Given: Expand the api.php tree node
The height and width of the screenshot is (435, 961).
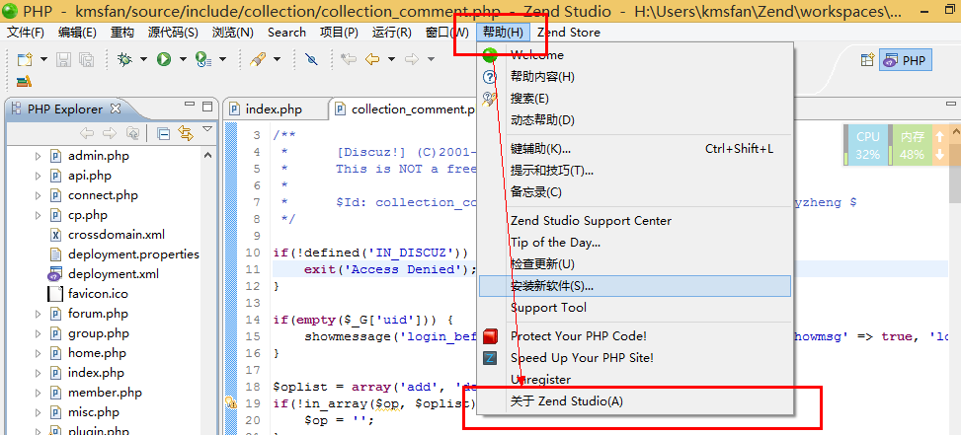Looking at the screenshot, I should (38, 176).
